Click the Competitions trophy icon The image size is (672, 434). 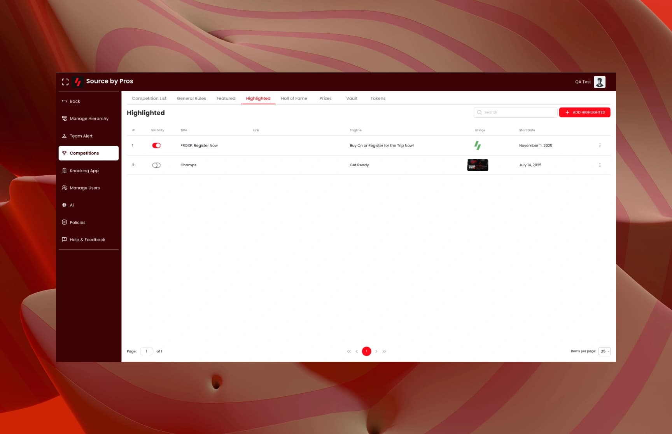(64, 153)
